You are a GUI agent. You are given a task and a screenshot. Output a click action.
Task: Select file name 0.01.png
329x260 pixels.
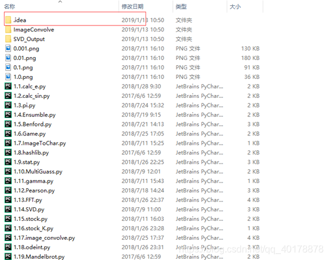point(24,58)
